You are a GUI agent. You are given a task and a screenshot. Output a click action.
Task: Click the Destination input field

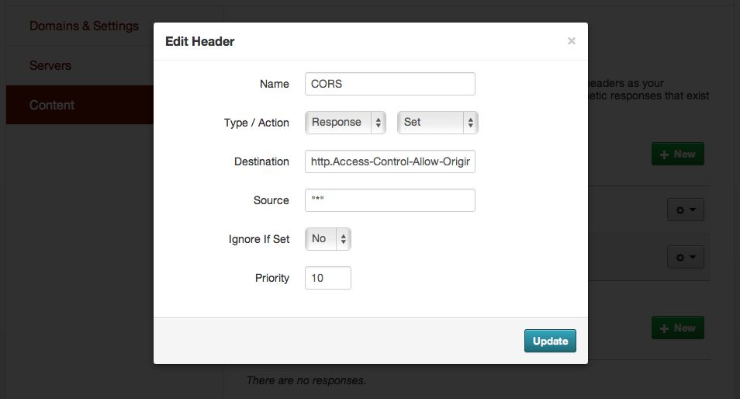coord(390,161)
